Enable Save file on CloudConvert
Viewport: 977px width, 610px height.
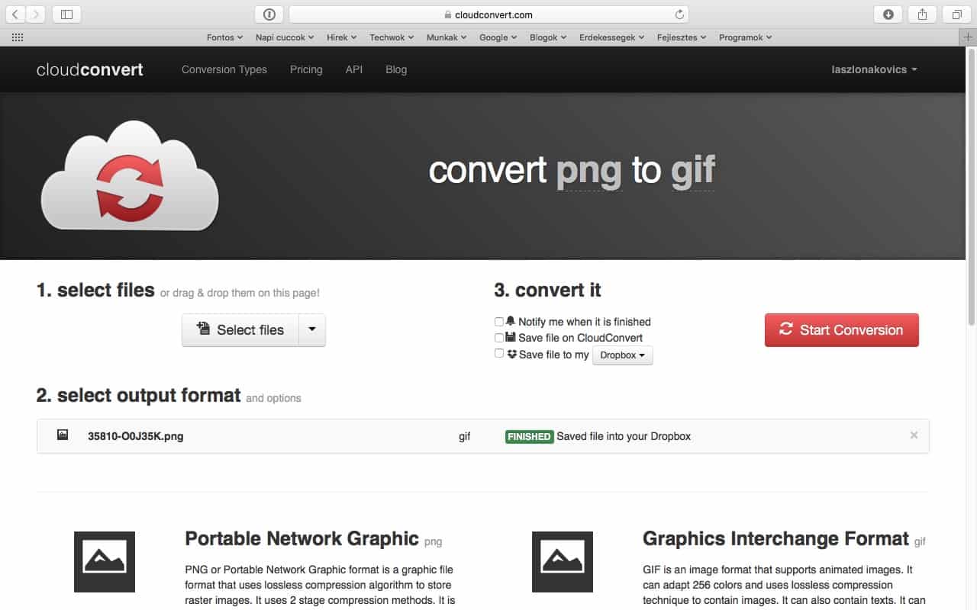point(499,338)
